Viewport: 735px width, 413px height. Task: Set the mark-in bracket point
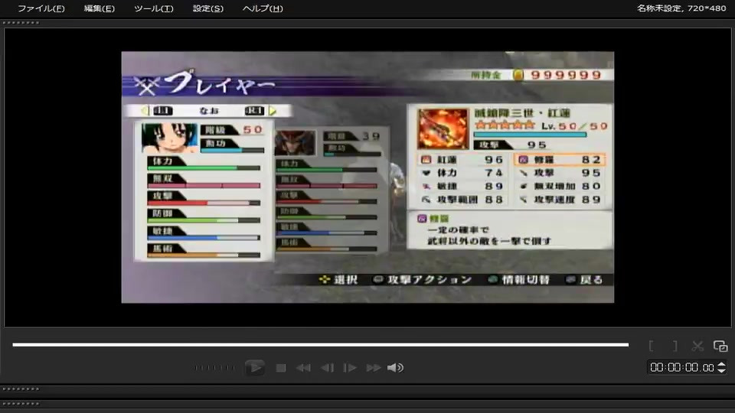click(x=651, y=346)
